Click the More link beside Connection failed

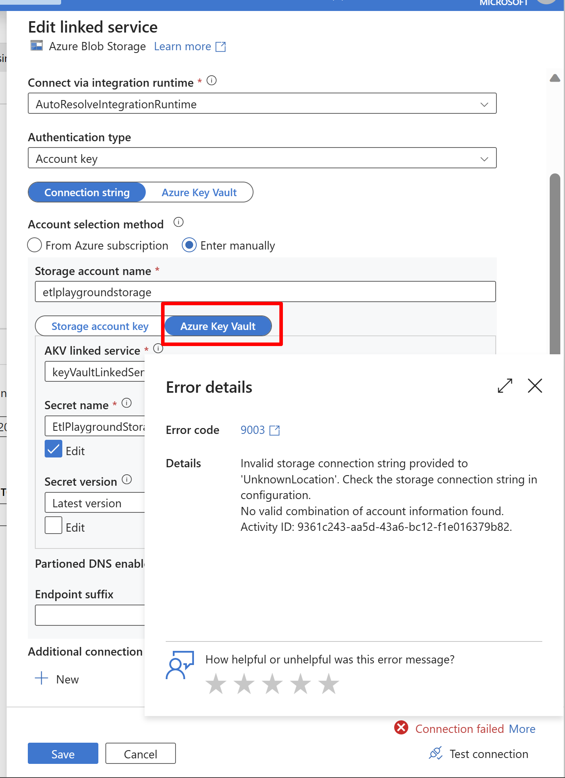522,729
